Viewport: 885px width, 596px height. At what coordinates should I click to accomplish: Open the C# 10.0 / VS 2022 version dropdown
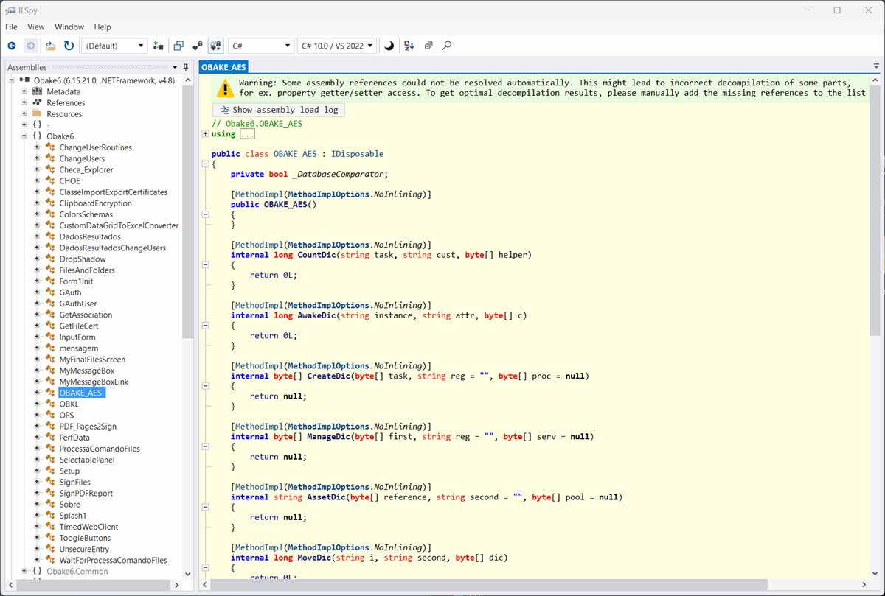(x=337, y=46)
